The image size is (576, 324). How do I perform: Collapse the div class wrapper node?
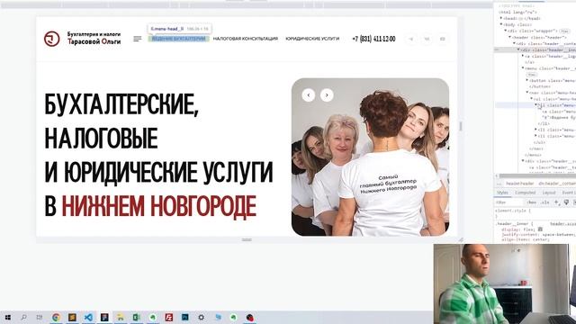[506, 31]
